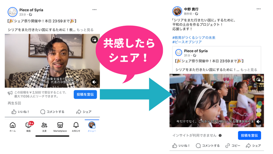Toggle picture-in-picture on the left video
The width and height of the screenshot is (273, 154).
95,39
